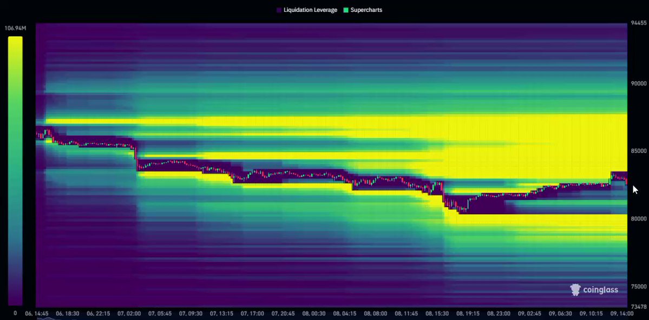The height and width of the screenshot is (320, 649).
Task: Click the 75000 price axis label
Action: (638, 286)
